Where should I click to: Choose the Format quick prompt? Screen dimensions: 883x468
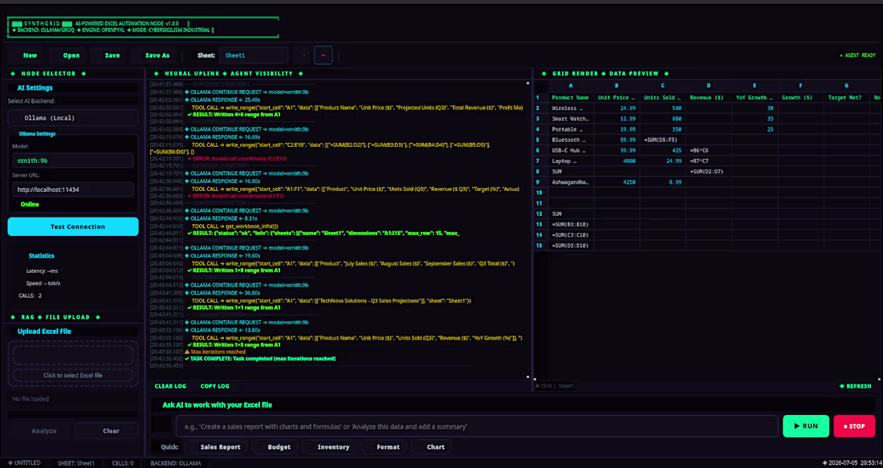[x=388, y=447]
